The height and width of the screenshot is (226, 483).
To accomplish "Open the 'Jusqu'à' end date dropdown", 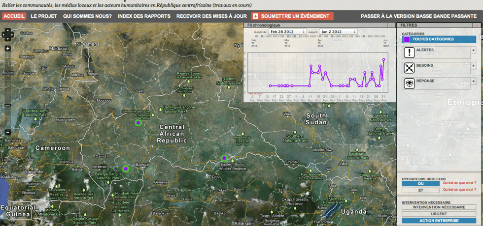I will click(x=338, y=31).
